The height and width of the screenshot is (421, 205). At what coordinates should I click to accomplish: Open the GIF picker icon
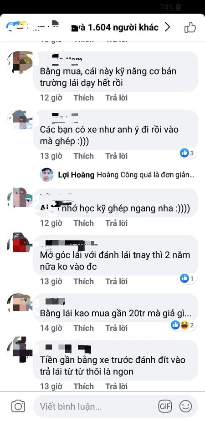click(165, 406)
